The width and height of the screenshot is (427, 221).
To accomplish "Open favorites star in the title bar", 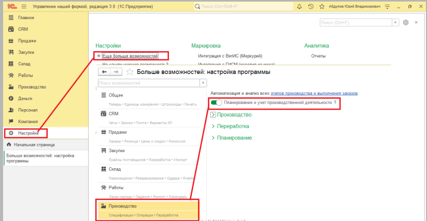I will click(322, 7).
